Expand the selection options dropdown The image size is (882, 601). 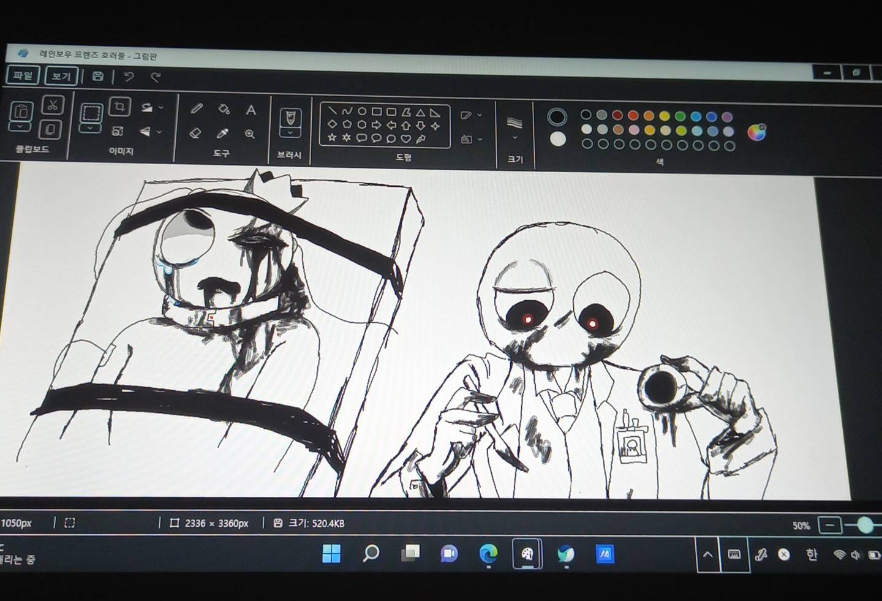pyautogui.click(x=91, y=128)
